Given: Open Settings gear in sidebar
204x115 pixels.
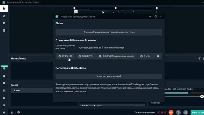Looking at the screenshot, I should tap(4, 112).
